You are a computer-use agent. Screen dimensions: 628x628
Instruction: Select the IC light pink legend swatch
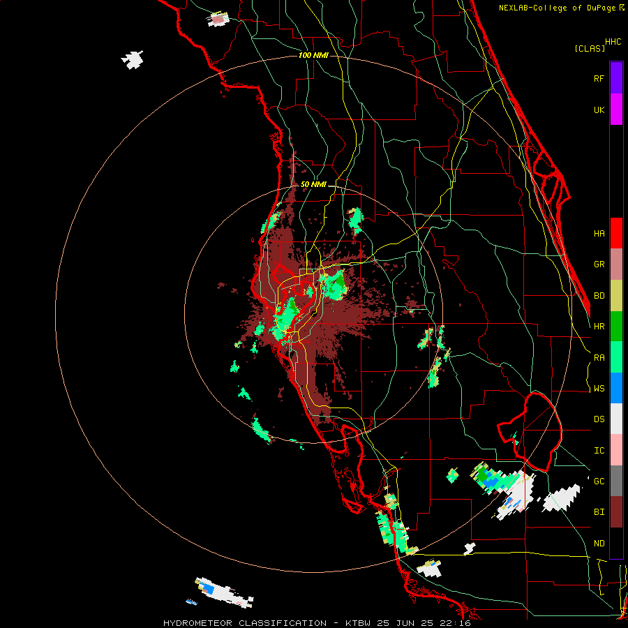pyautogui.click(x=616, y=450)
